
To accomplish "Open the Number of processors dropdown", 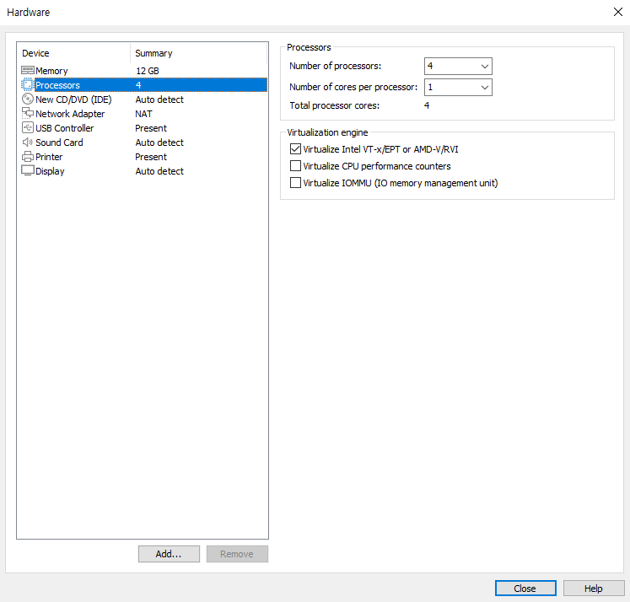I will pyautogui.click(x=458, y=66).
